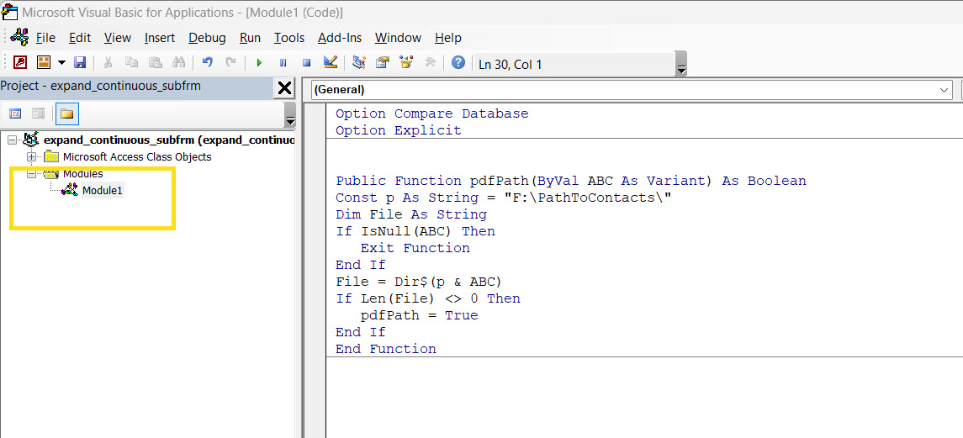Click the Save toolbar icon
The width and height of the screenshot is (963, 438).
click(x=81, y=63)
